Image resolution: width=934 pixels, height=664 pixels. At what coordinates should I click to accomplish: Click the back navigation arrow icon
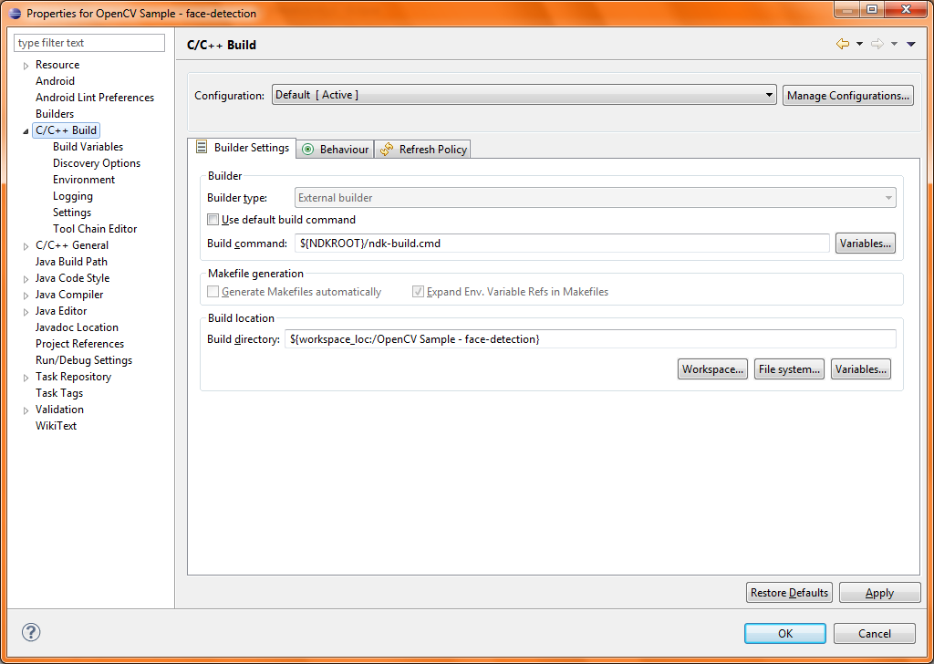point(842,44)
